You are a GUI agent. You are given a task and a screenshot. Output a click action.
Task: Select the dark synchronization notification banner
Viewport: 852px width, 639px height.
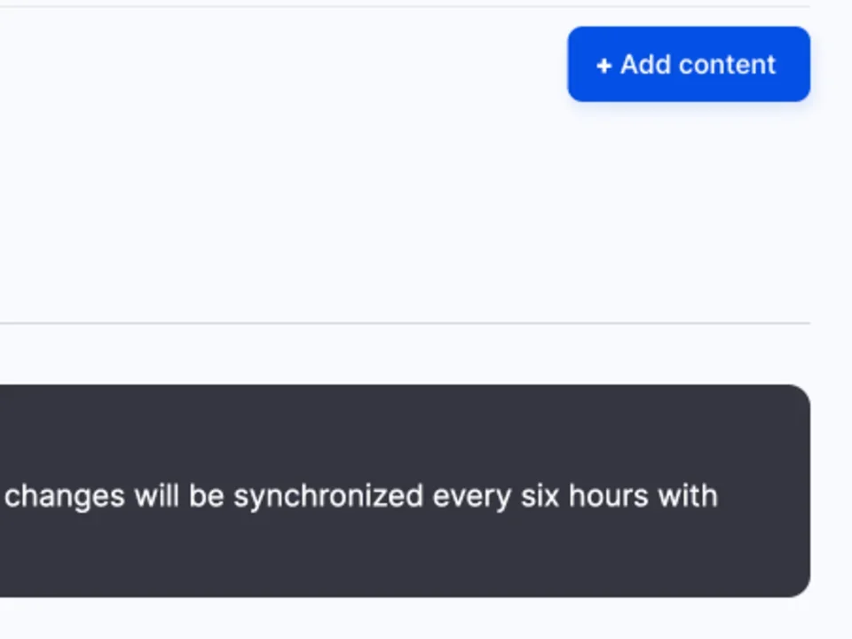[x=405, y=490]
